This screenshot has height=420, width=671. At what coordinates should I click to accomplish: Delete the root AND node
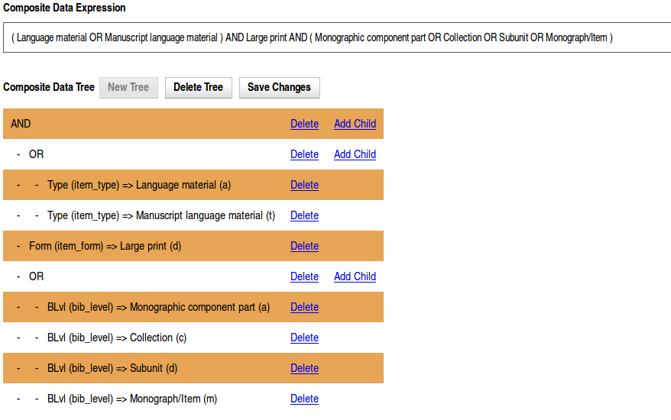point(304,124)
